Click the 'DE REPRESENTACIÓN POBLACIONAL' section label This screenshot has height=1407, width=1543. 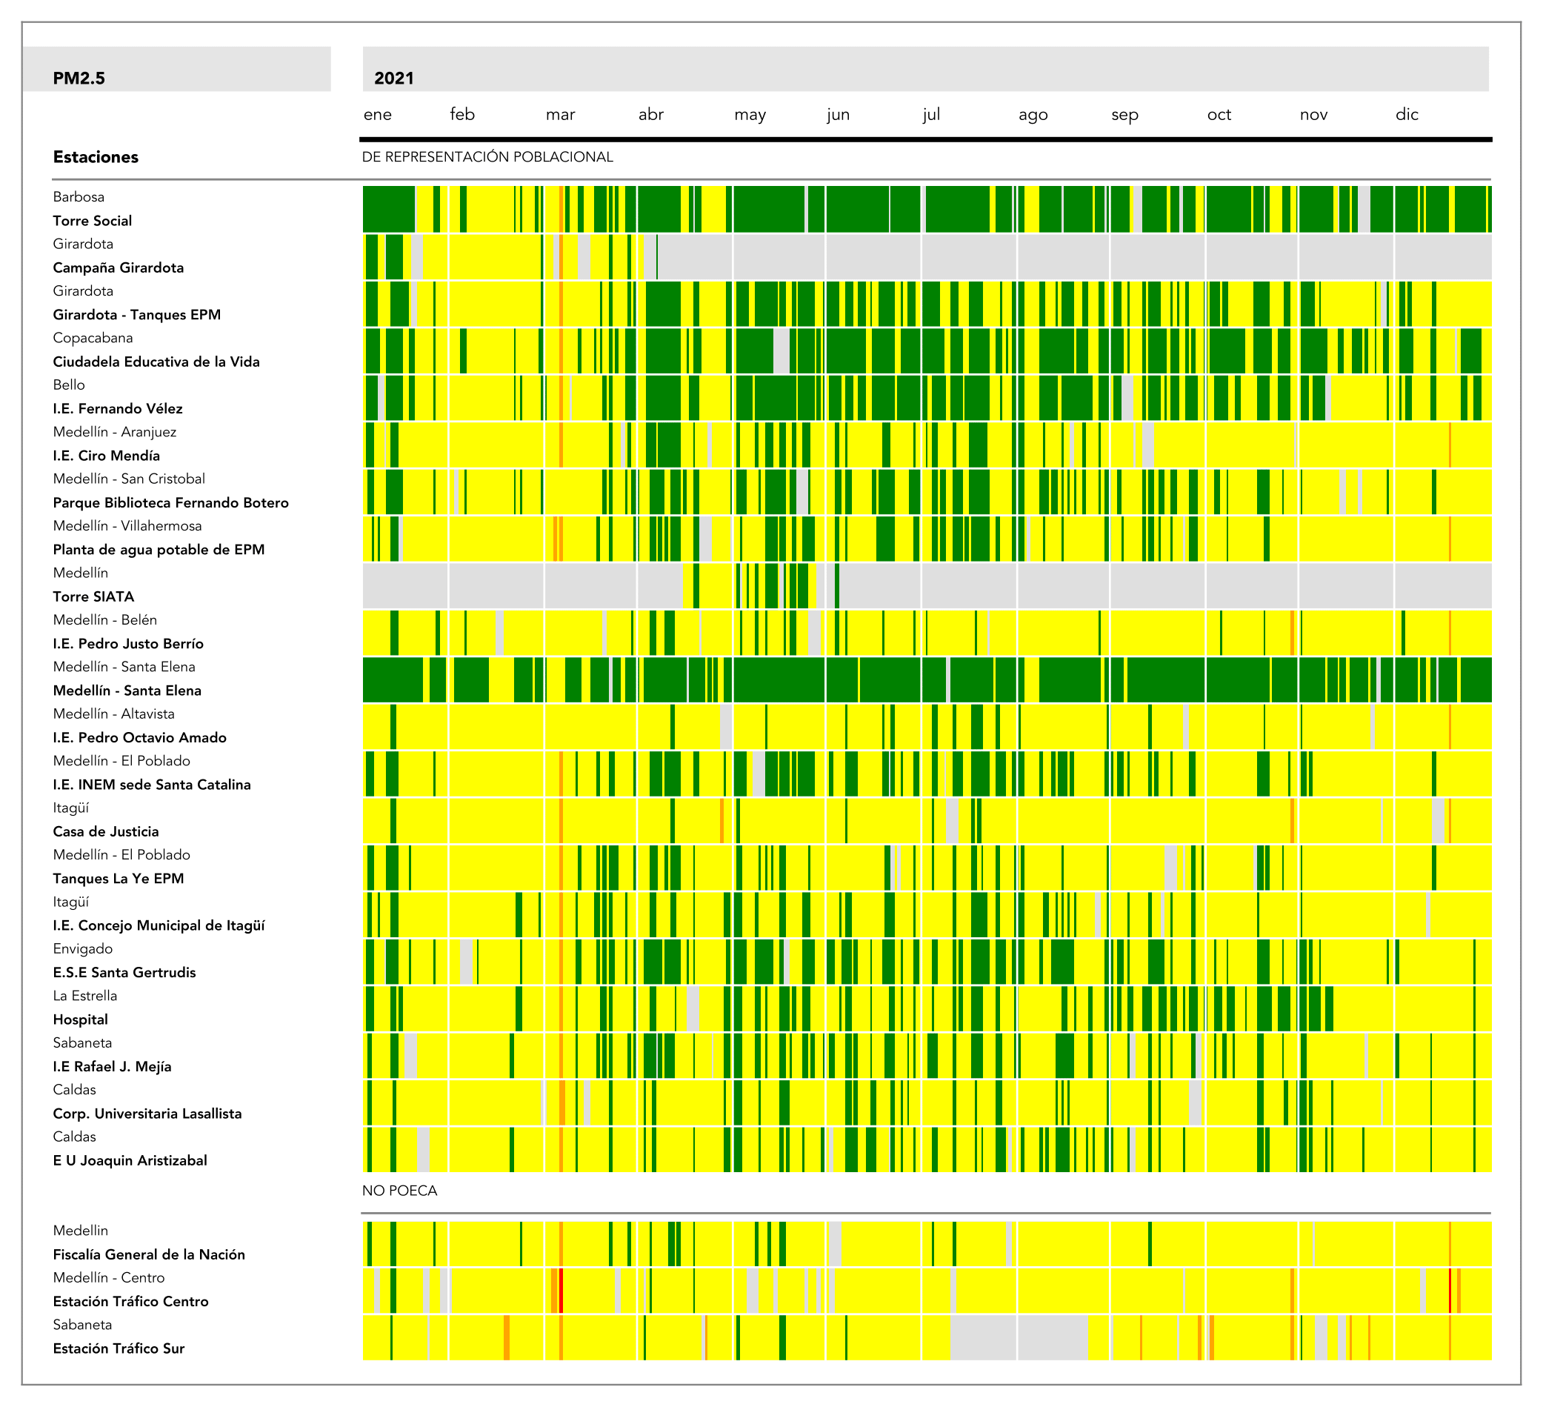pyautogui.click(x=487, y=157)
